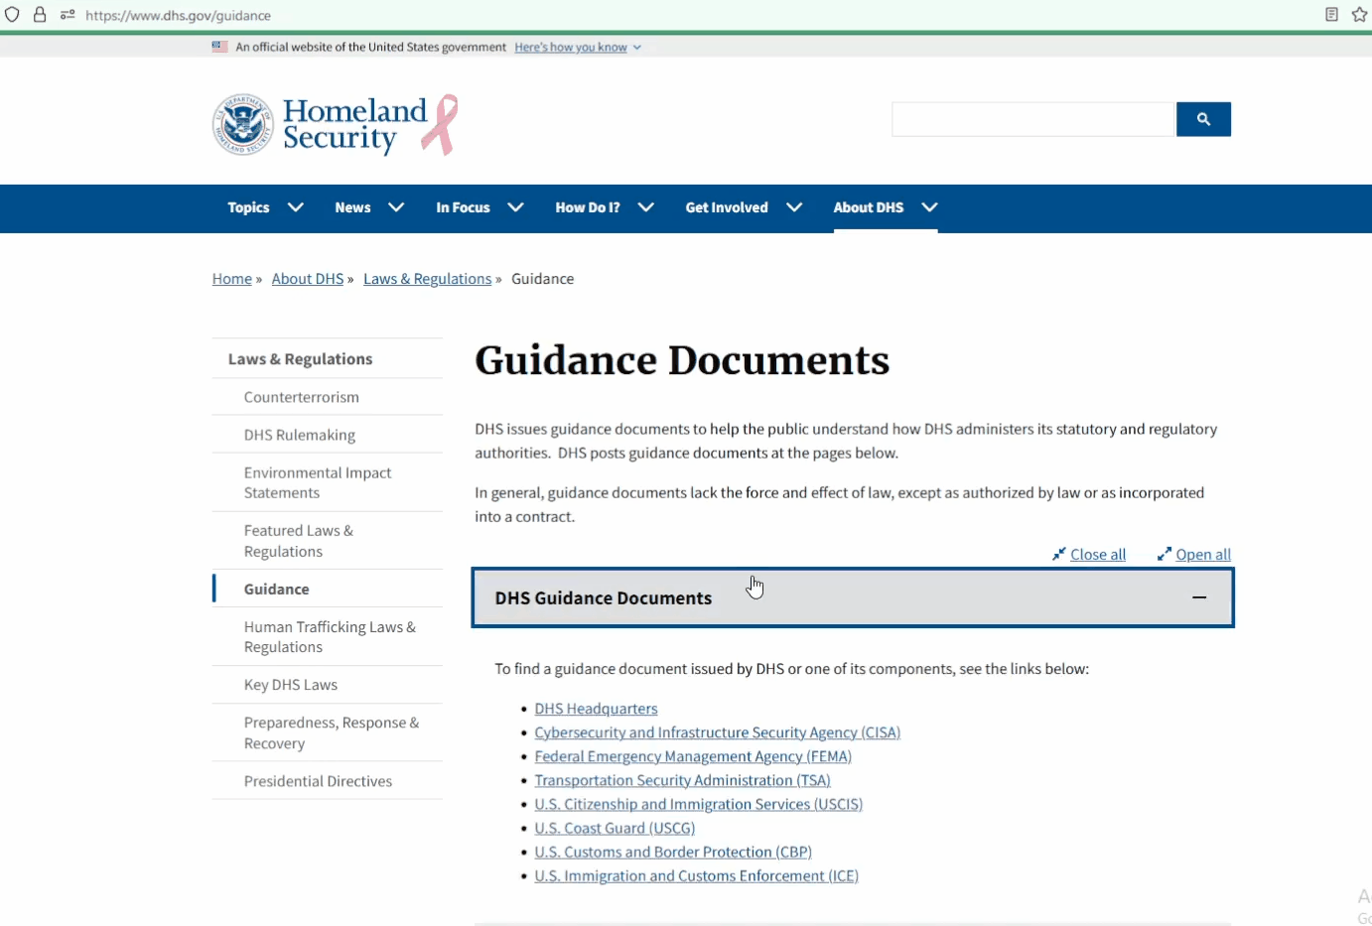Viewport: 1372px width, 926px height.
Task: Select Key DHS Laws in sidebar
Action: pyautogui.click(x=291, y=685)
